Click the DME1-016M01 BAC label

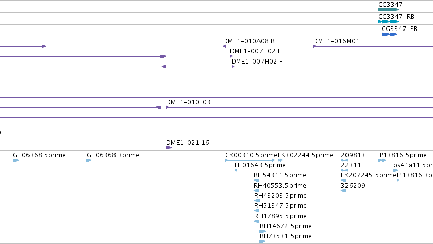(x=336, y=41)
